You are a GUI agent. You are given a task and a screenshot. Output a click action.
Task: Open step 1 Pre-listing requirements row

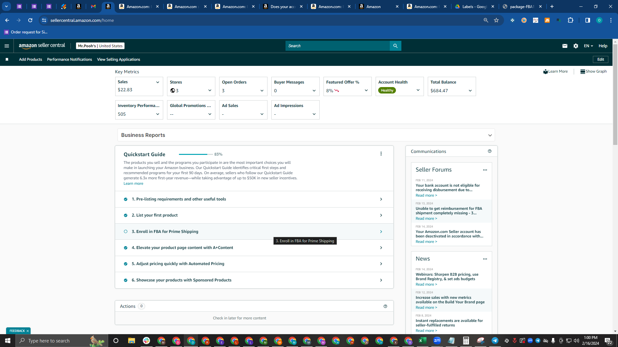coord(254,199)
